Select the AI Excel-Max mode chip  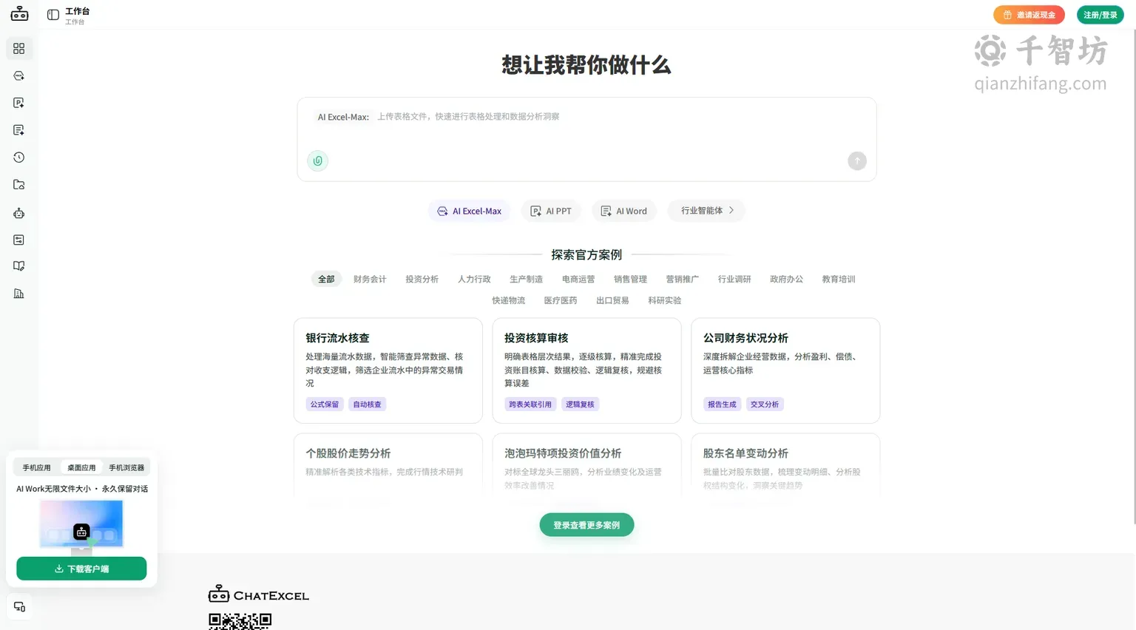click(x=469, y=211)
